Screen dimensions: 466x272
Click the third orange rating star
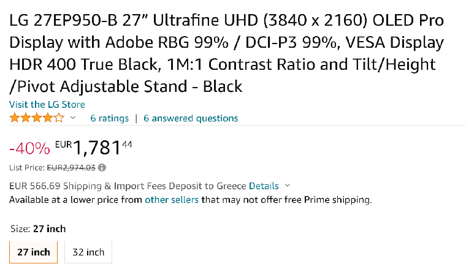pyautogui.click(x=37, y=118)
